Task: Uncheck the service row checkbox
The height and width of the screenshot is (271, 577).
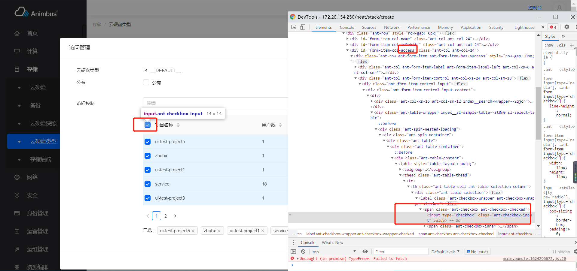Action: point(148,184)
